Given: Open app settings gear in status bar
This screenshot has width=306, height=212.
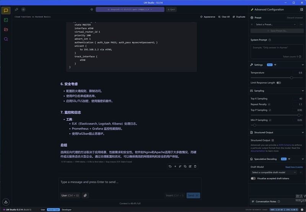Looking at the screenshot, I should 302,210.
